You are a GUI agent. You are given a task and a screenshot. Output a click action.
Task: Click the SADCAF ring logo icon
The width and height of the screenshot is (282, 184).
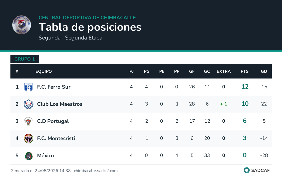click(246, 170)
